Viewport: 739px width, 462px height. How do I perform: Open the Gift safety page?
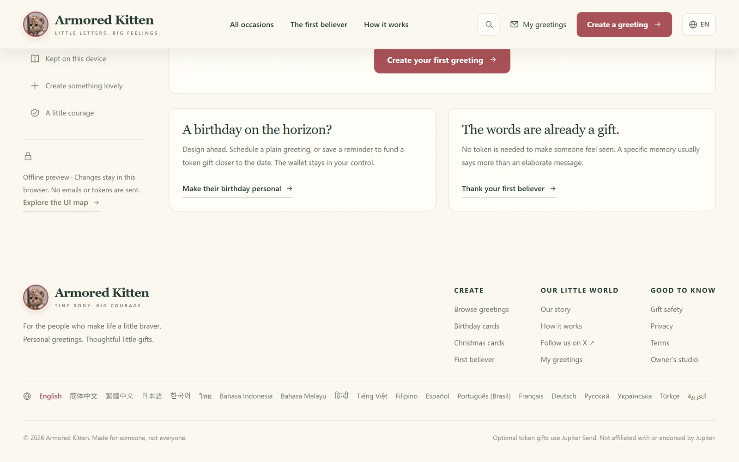click(x=666, y=310)
